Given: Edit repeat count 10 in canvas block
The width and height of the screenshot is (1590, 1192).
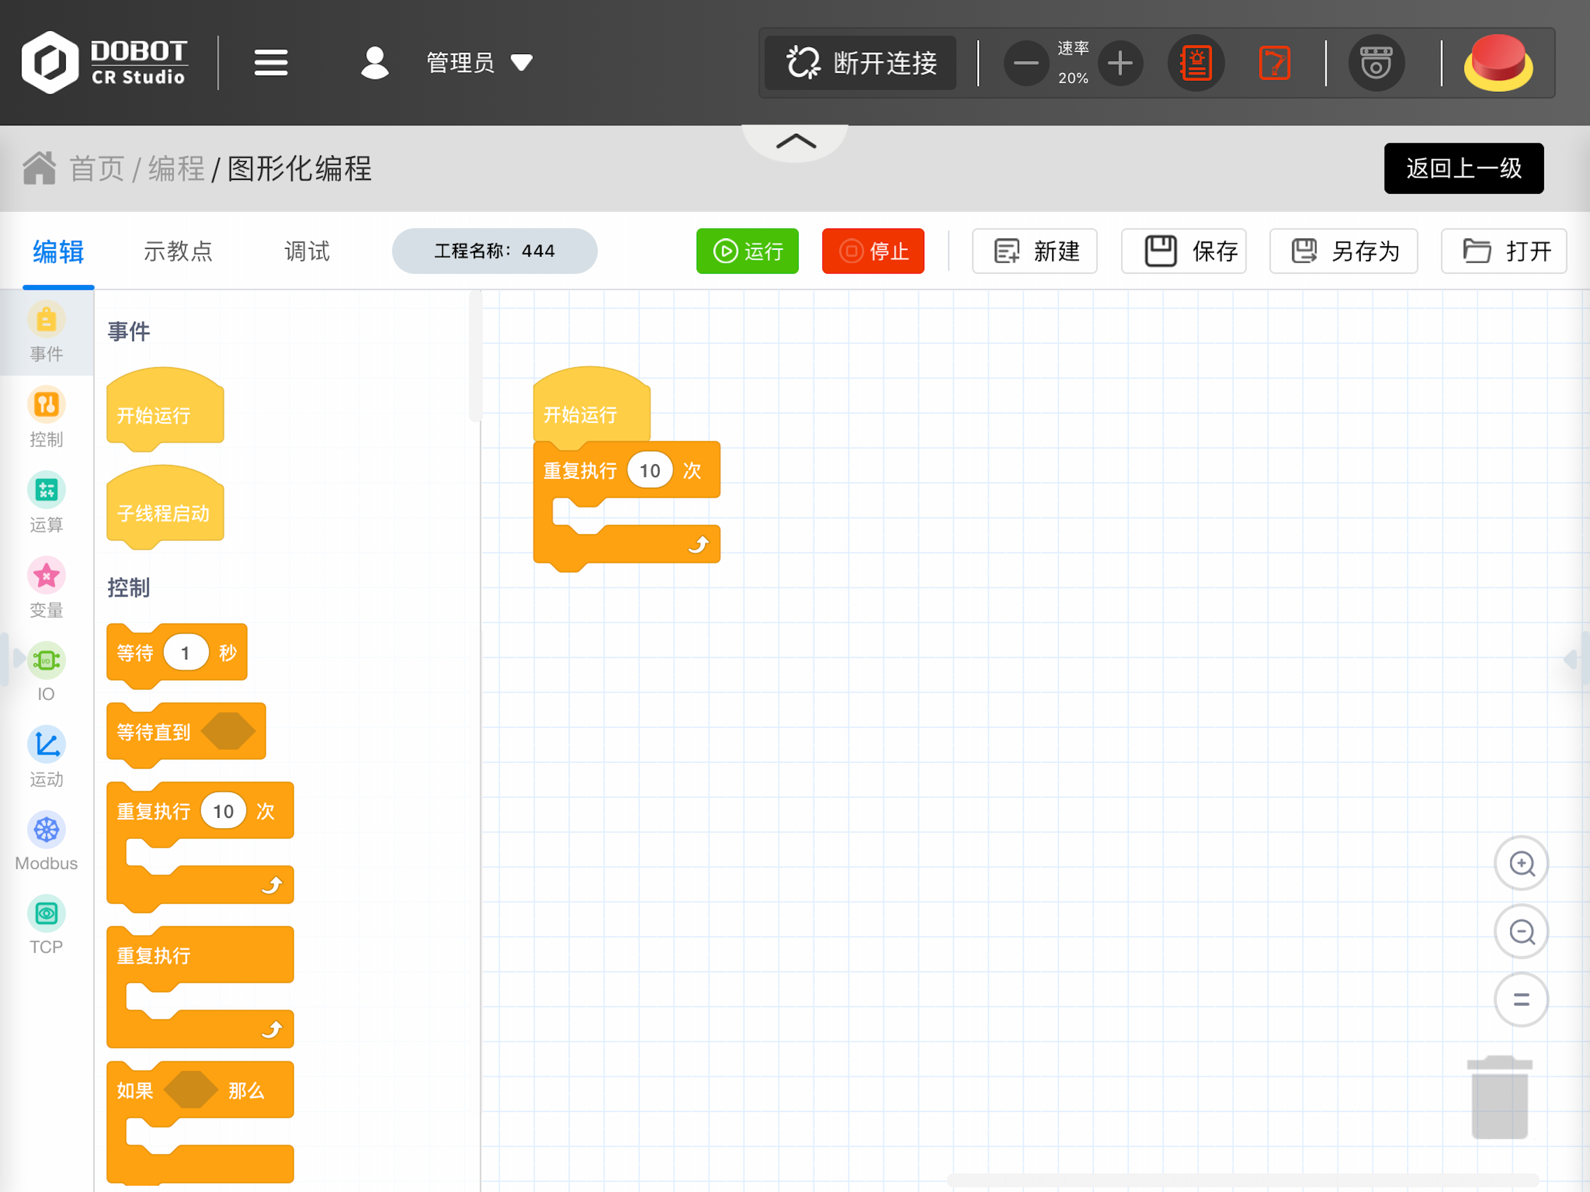Looking at the screenshot, I should (649, 471).
